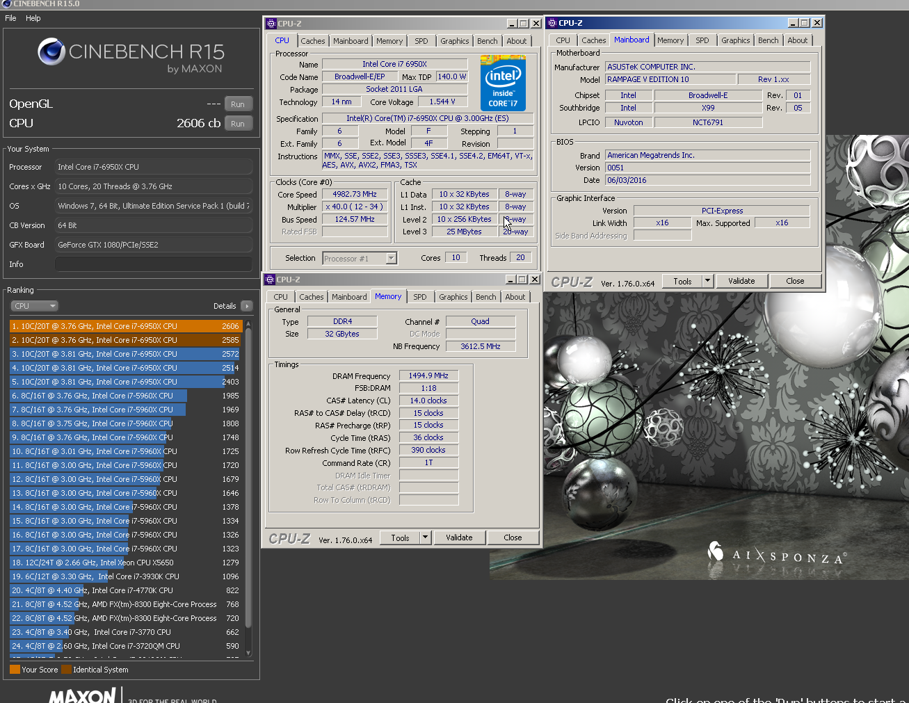This screenshot has height=703, width=909.
Task: Click Validate in Memory CPU-Z window
Action: (x=459, y=538)
